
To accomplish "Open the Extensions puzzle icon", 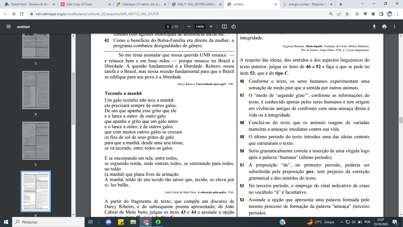I will (373, 14).
